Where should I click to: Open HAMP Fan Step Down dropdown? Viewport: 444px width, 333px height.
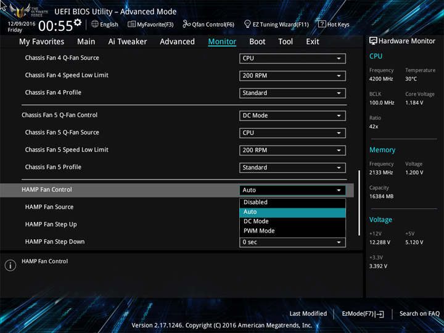coord(292,242)
